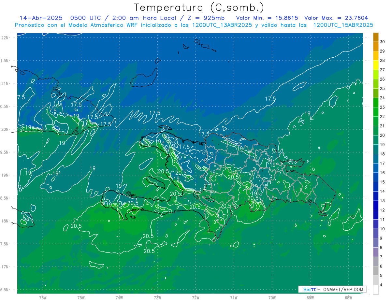Click the colorbar label '18'

(383, 154)
